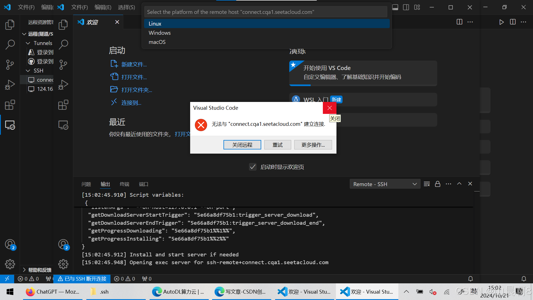Select the connec... SSH host entry
The width and height of the screenshot is (533, 300).
(x=37, y=80)
